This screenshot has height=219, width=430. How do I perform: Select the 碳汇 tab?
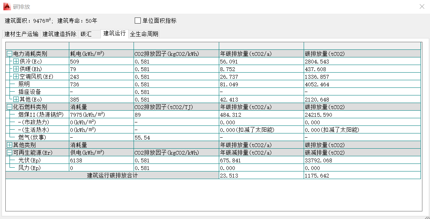[x=86, y=34]
